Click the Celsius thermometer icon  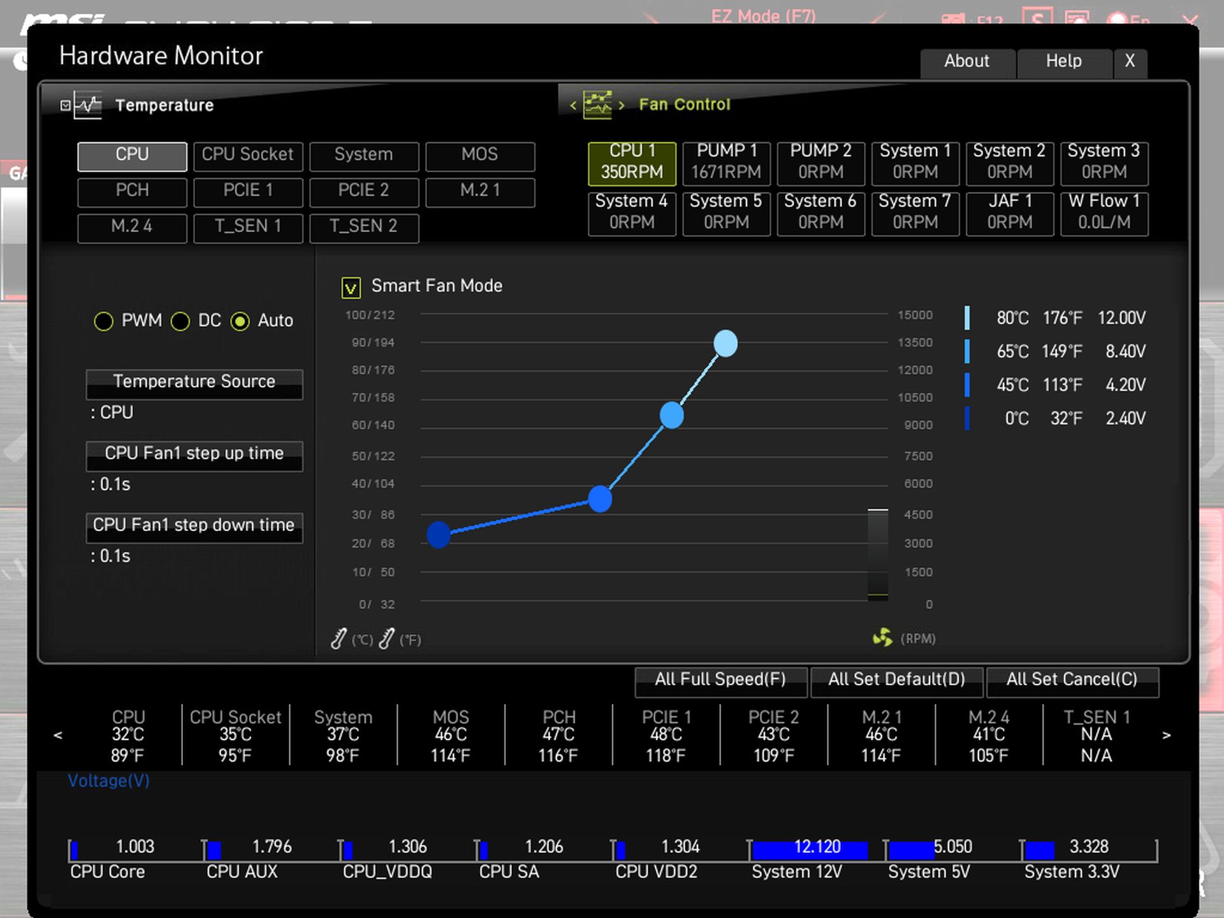click(x=339, y=638)
